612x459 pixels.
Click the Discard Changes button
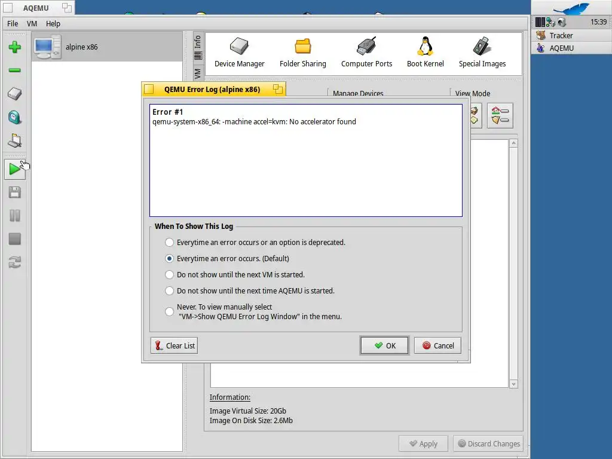(x=488, y=444)
